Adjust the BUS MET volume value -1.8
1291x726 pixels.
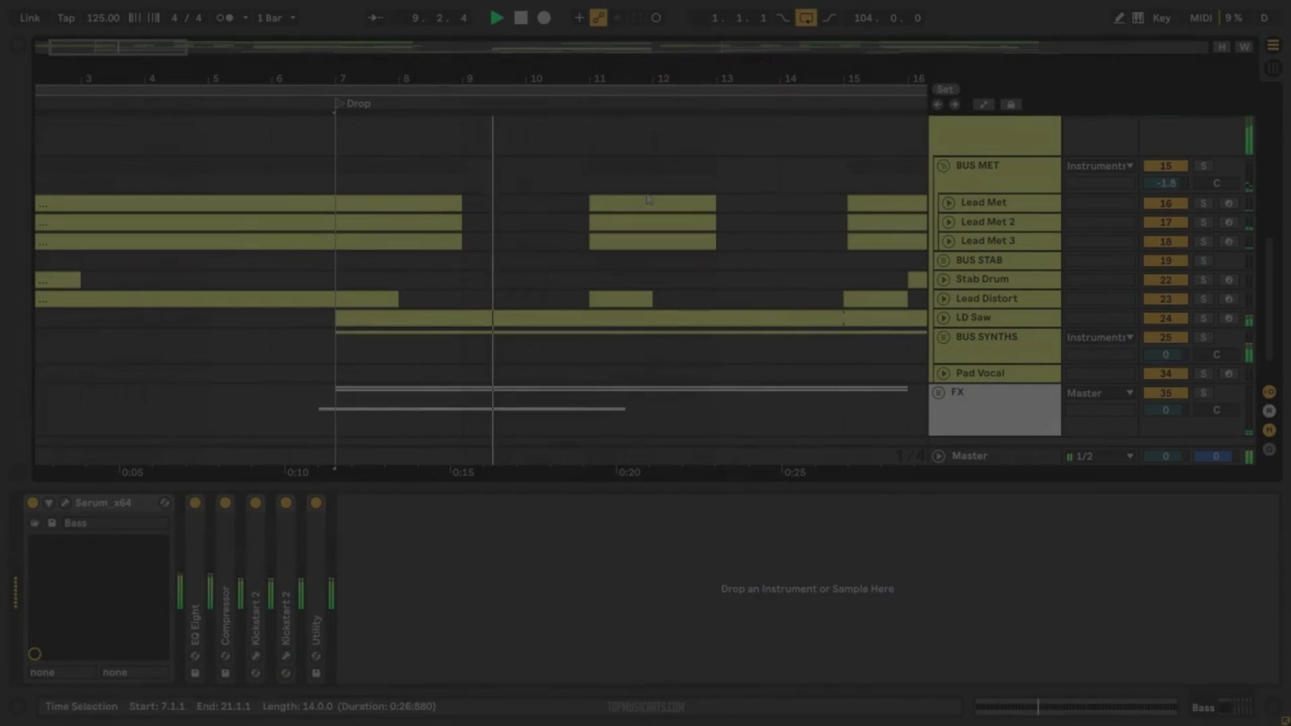click(1165, 184)
